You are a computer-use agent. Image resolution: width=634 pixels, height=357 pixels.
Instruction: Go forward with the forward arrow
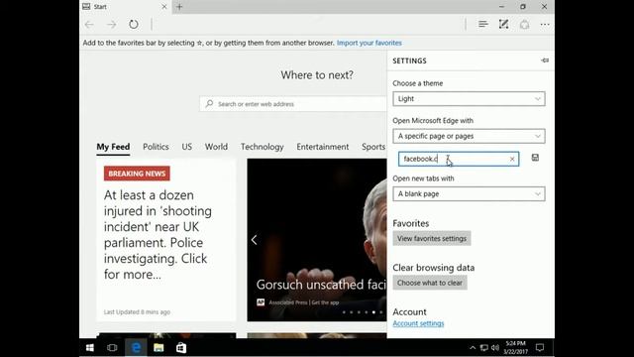click(111, 25)
